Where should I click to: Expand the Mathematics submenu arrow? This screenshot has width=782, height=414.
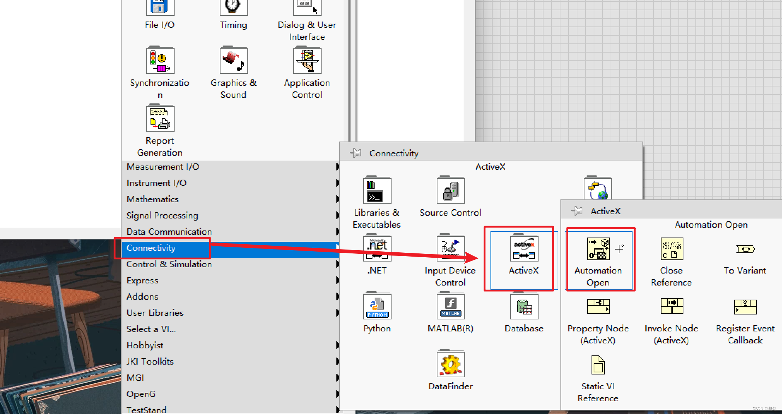click(x=337, y=199)
